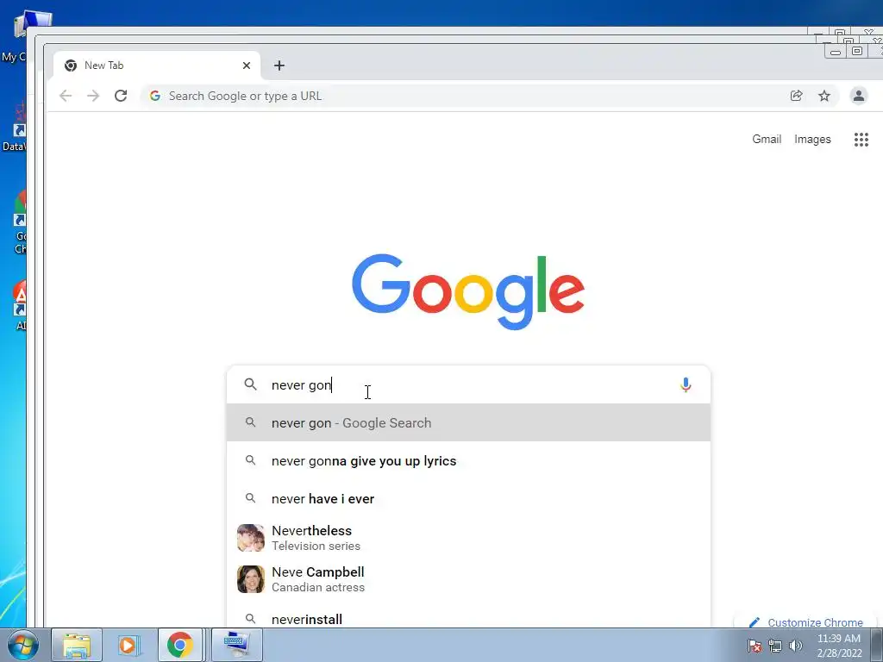The image size is (883, 662).
Task: Start voice search with microphone icon
Action: coord(686,385)
